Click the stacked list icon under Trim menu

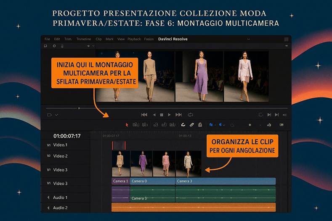pyautogui.click(x=62, y=46)
